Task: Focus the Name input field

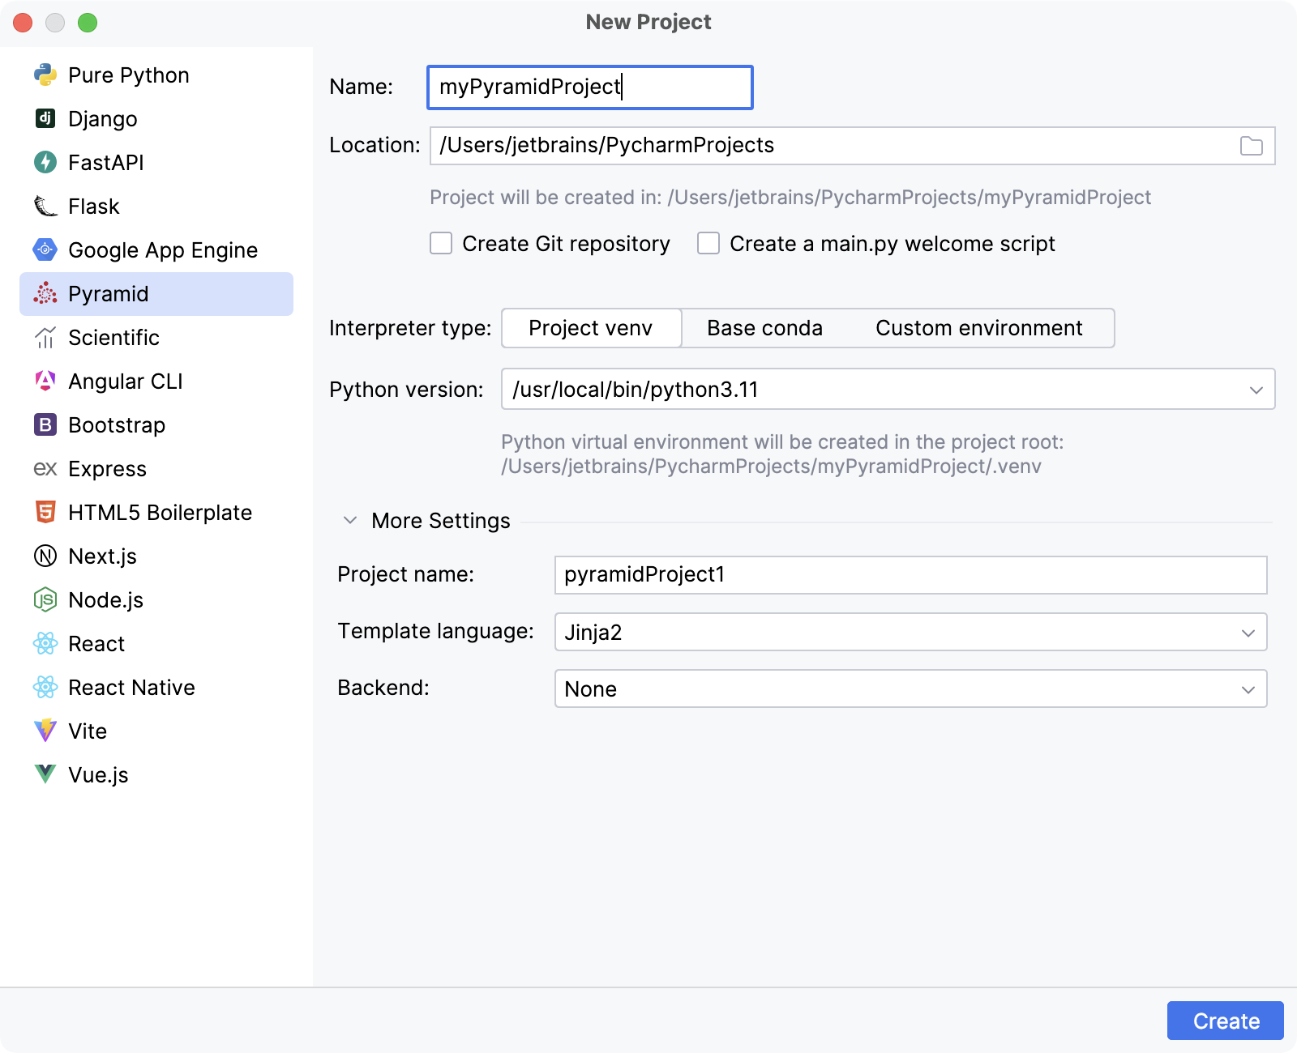Action: 590,87
